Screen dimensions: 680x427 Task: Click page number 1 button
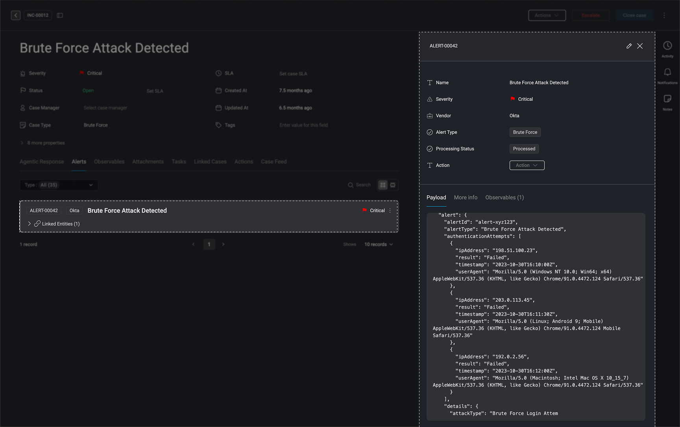click(x=209, y=244)
